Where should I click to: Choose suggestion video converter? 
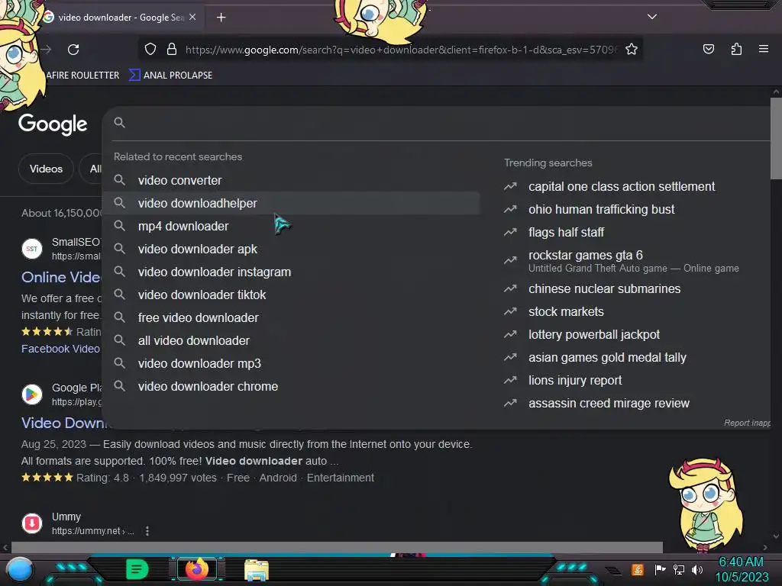pos(291,180)
